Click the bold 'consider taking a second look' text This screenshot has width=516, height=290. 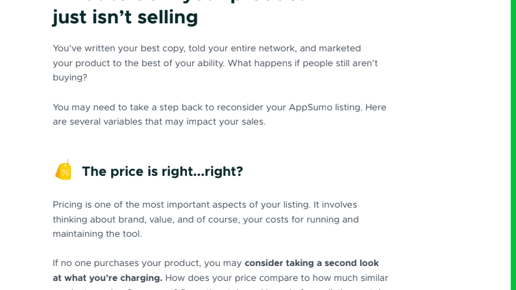[x=312, y=263]
